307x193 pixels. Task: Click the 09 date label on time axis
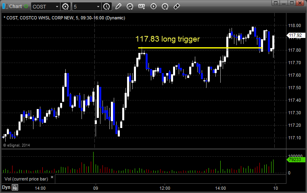point(96,188)
